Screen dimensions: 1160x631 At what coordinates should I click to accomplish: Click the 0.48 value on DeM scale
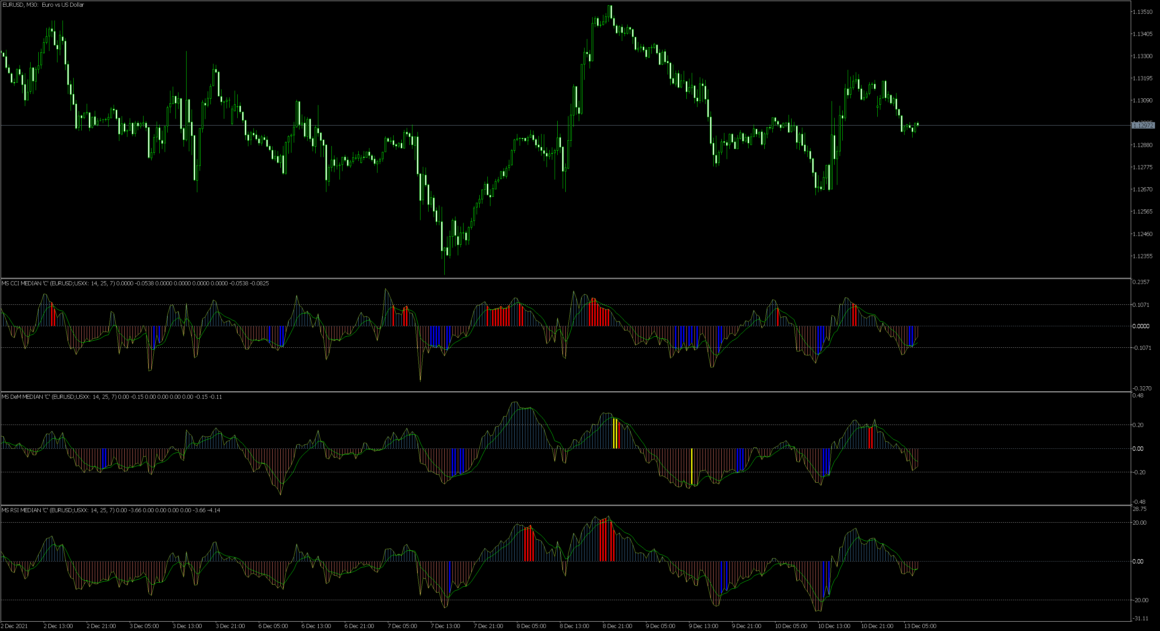(x=1138, y=396)
